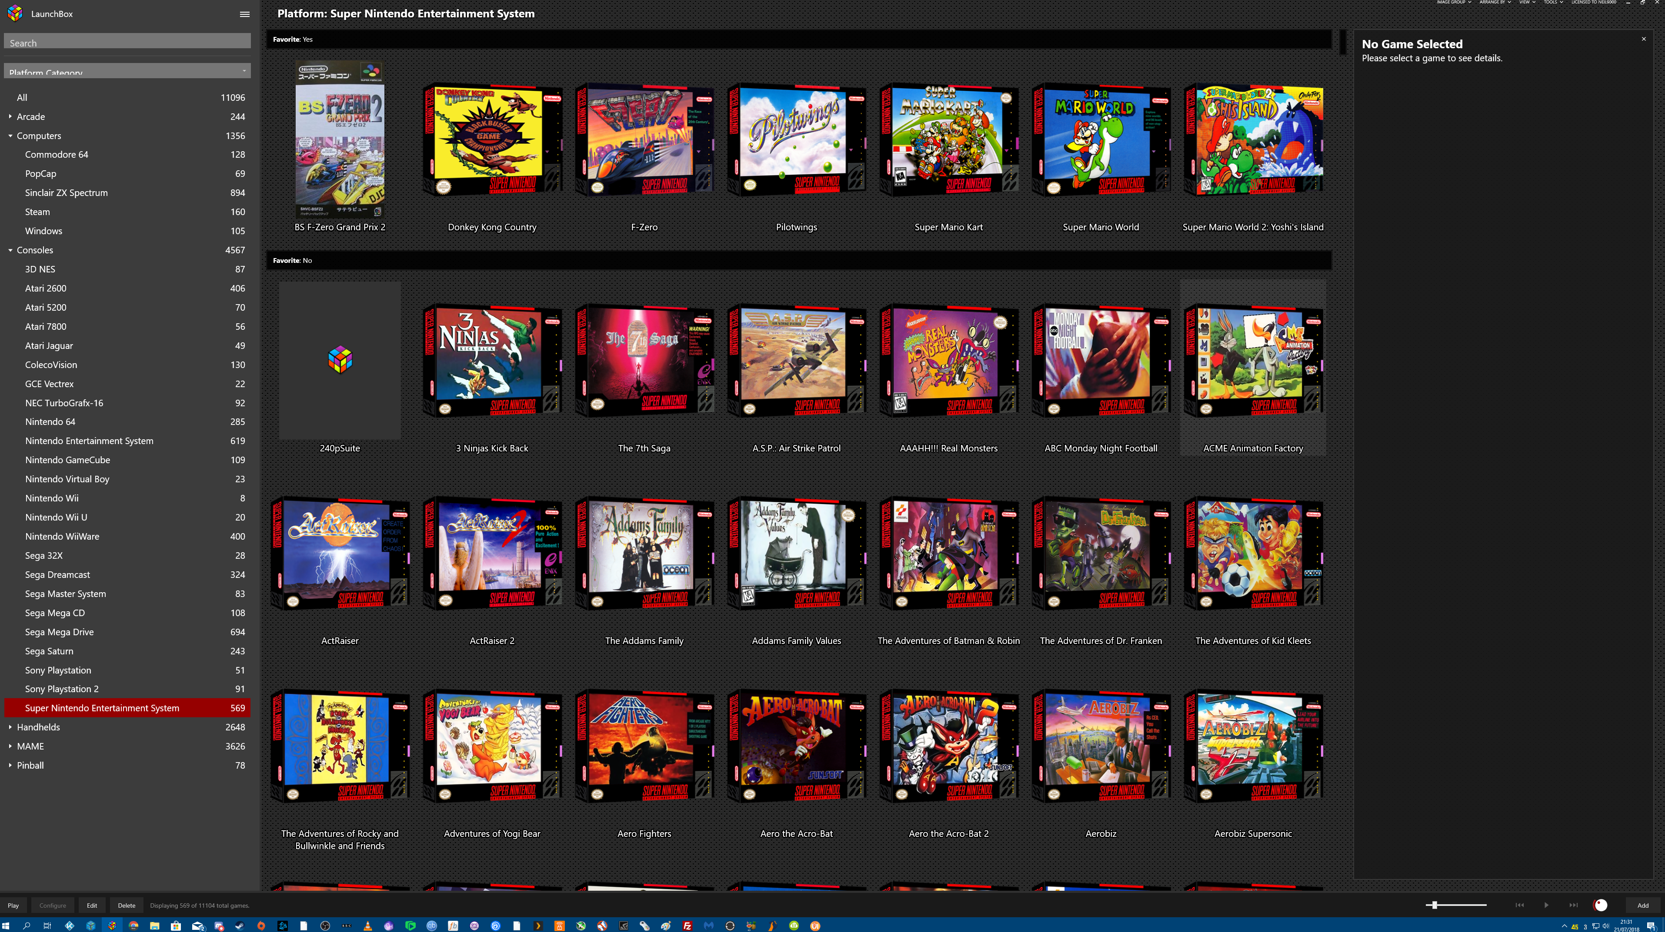Select Nintendo 64 platform
Screen dimensions: 1665x932
pyautogui.click(x=127, y=422)
